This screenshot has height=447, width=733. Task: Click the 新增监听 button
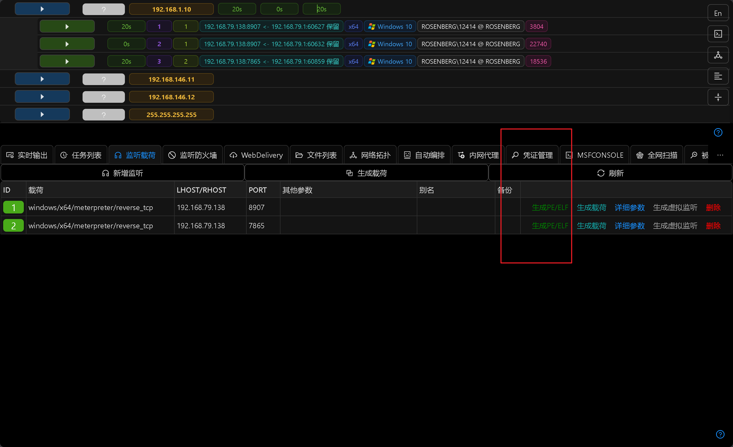[x=122, y=173]
